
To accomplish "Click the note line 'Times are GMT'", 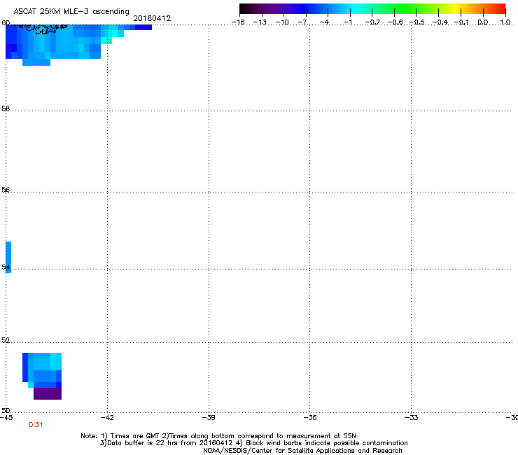I will click(135, 436).
